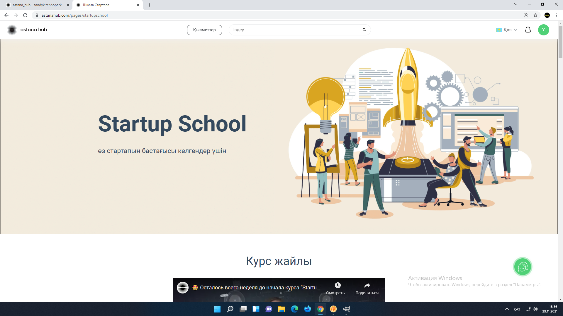This screenshot has width=563, height=316.
Task: Open the video title link
Action: click(260, 288)
